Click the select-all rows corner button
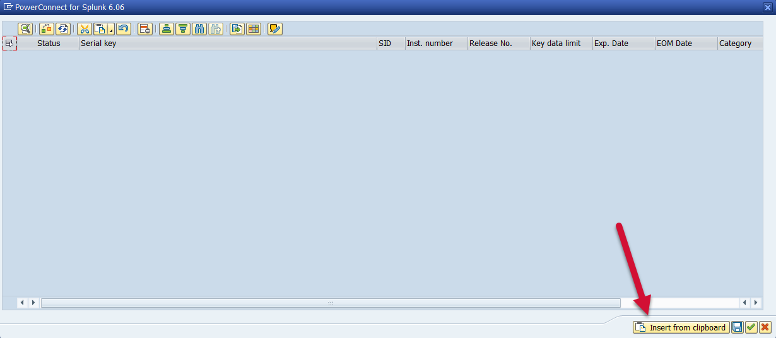776x338 pixels. click(x=9, y=44)
